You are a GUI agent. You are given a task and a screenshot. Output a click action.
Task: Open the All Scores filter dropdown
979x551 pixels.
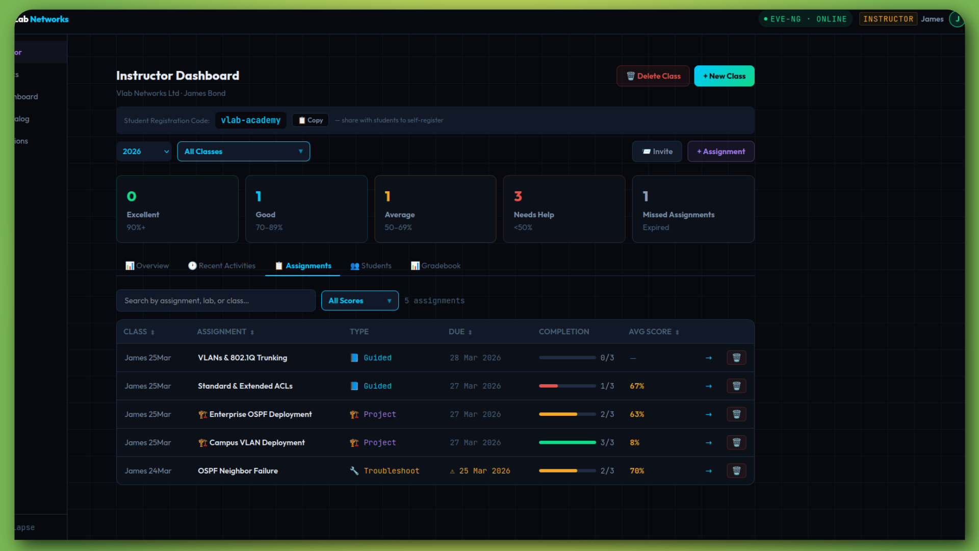tap(359, 300)
